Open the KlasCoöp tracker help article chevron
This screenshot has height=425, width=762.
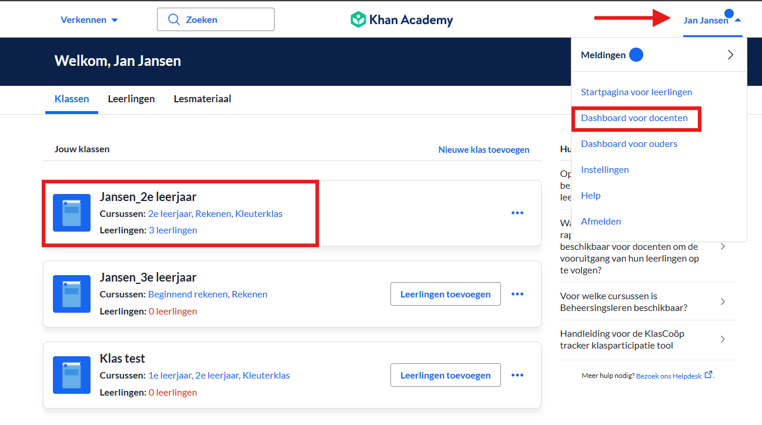tap(723, 339)
